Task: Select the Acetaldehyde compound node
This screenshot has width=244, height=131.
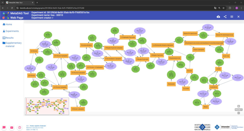Action: click(x=213, y=87)
